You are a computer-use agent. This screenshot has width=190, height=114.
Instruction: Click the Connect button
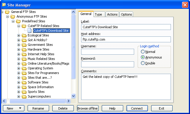[x=137, y=108]
